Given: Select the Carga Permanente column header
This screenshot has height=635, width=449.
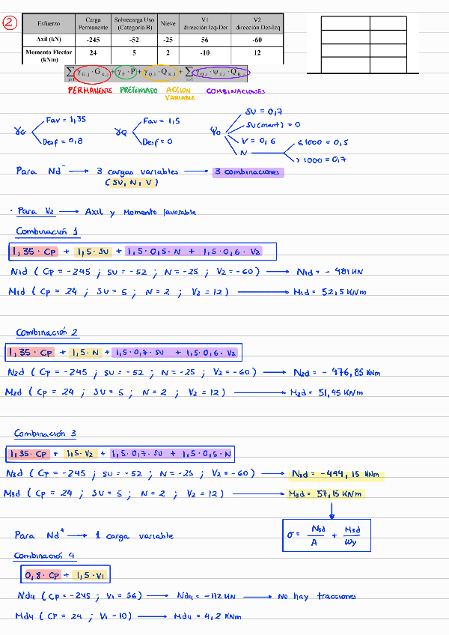Looking at the screenshot, I should click(94, 24).
